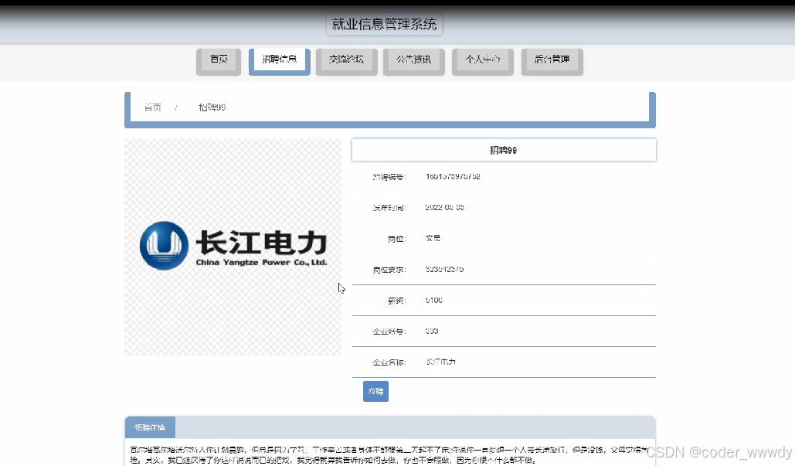Open the 公告资讯 navigation tab
The image size is (795, 466).
pyautogui.click(x=414, y=61)
